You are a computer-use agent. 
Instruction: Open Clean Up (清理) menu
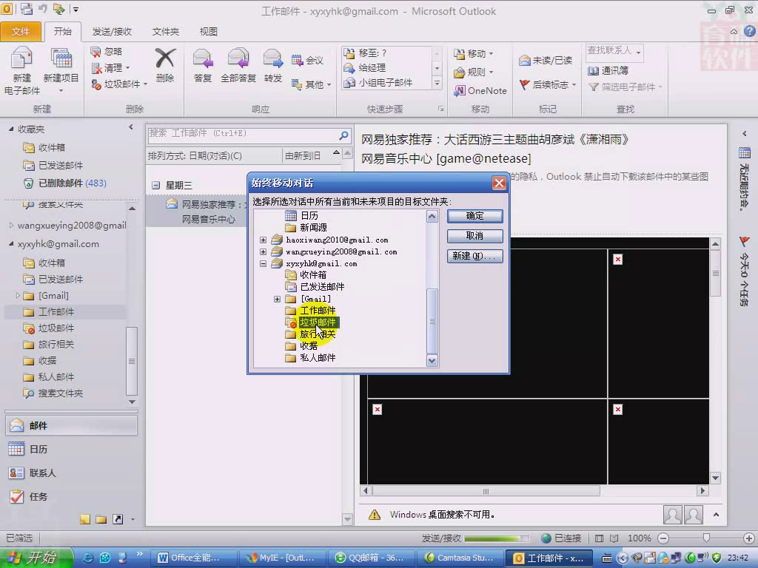coord(110,67)
